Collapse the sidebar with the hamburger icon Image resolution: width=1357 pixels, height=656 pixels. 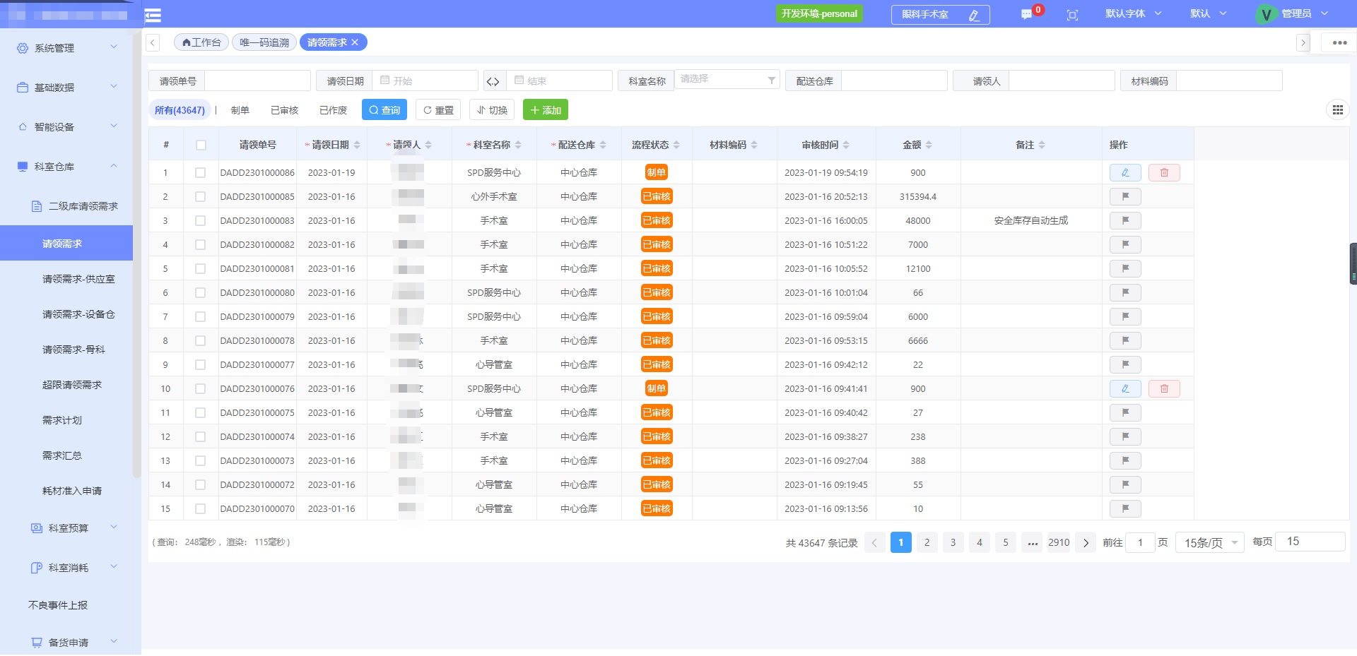pyautogui.click(x=153, y=15)
